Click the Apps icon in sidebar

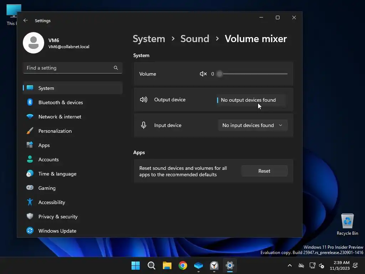[x=30, y=145]
